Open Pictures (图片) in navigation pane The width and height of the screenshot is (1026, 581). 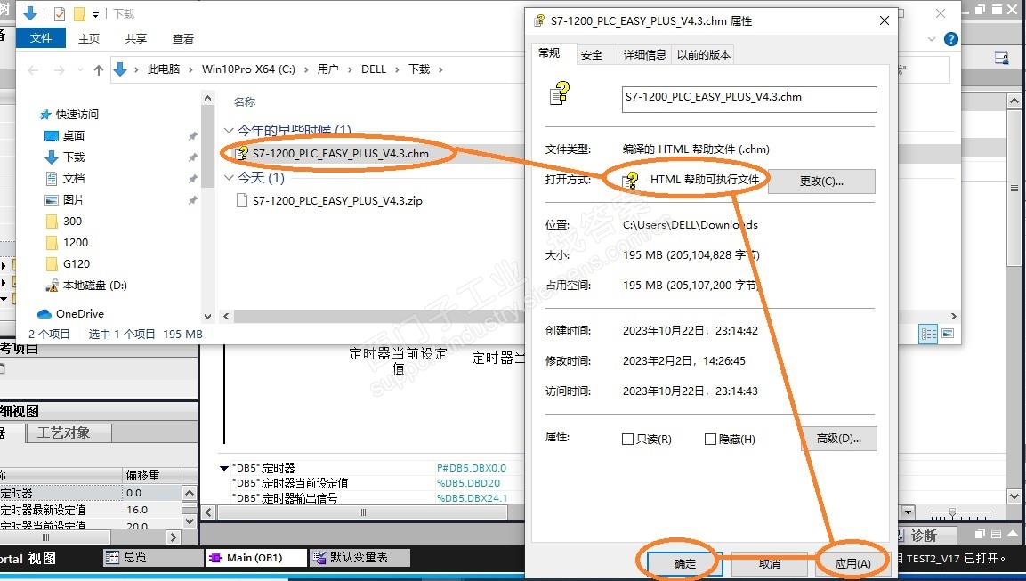(x=74, y=199)
